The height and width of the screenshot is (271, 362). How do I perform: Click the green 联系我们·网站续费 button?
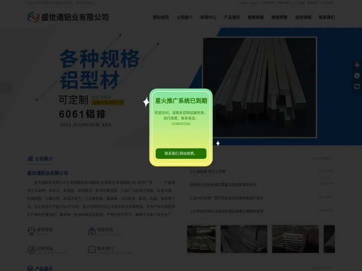click(180, 154)
